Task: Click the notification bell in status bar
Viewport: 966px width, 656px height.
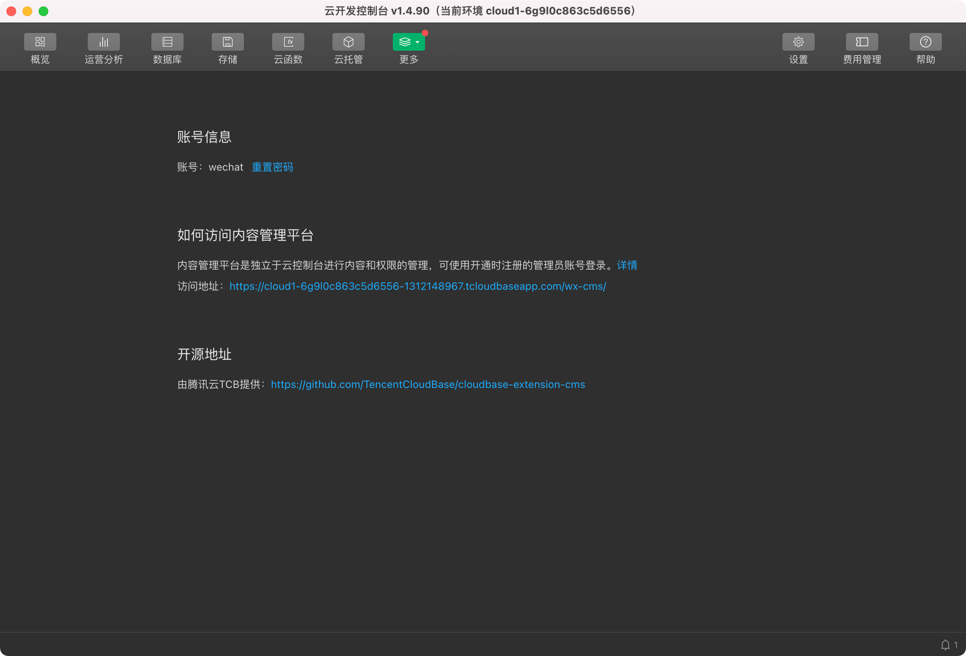Action: click(x=945, y=644)
